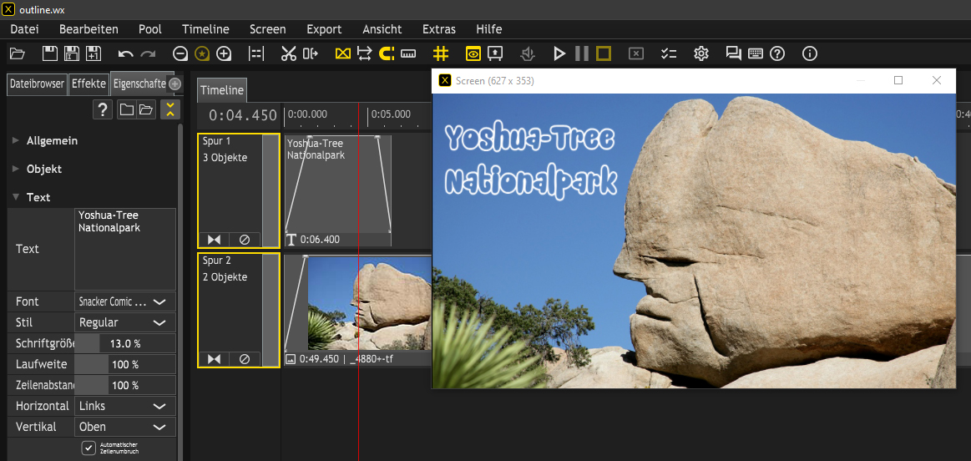Select the Timeline tab
The width and height of the screenshot is (971, 461).
[x=222, y=90]
